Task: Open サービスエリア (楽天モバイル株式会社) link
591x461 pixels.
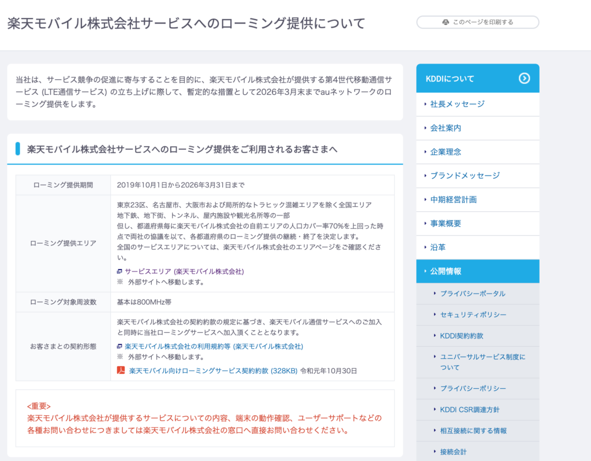Action: point(184,272)
